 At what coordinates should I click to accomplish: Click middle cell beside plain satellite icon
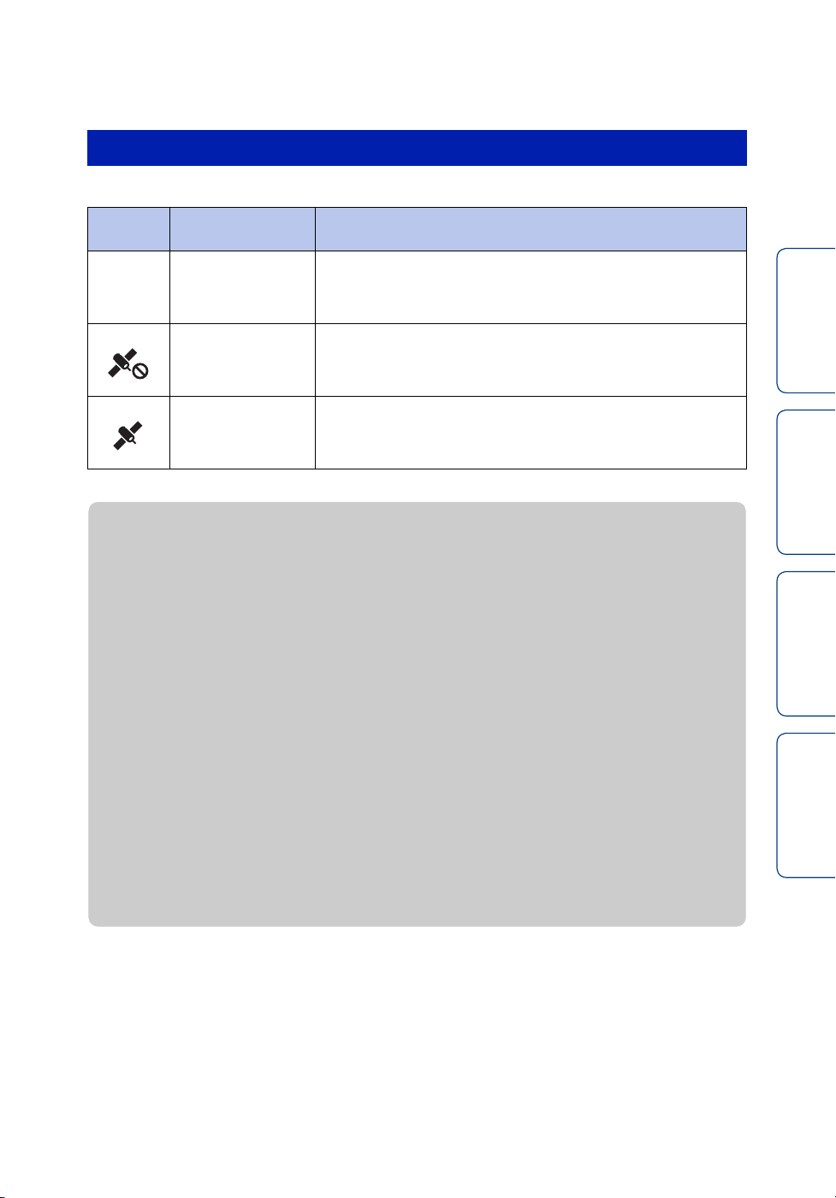click(x=242, y=433)
